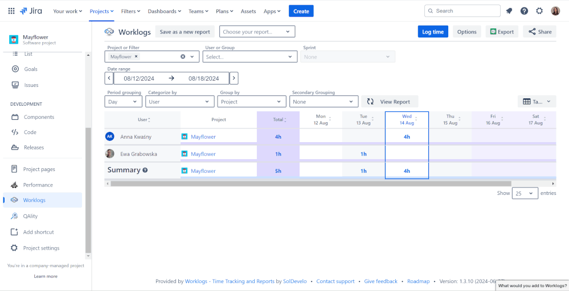Click the start date 08/12/2024 field
Image resolution: width=569 pixels, height=291 pixels.
coord(139,78)
